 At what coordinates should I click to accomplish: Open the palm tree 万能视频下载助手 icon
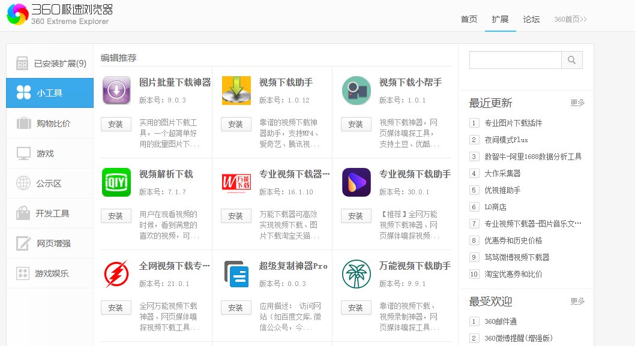click(x=357, y=274)
